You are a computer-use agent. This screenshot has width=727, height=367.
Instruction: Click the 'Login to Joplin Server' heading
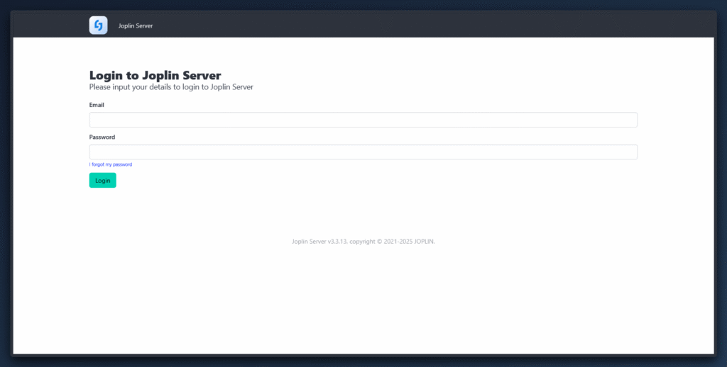click(155, 75)
